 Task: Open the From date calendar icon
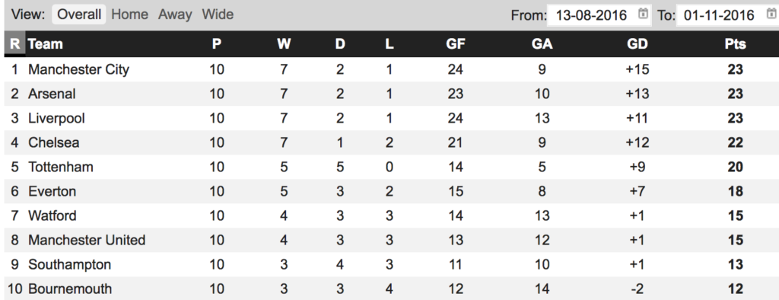642,14
